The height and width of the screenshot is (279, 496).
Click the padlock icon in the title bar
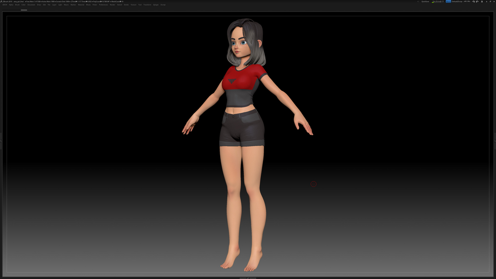point(482,1)
